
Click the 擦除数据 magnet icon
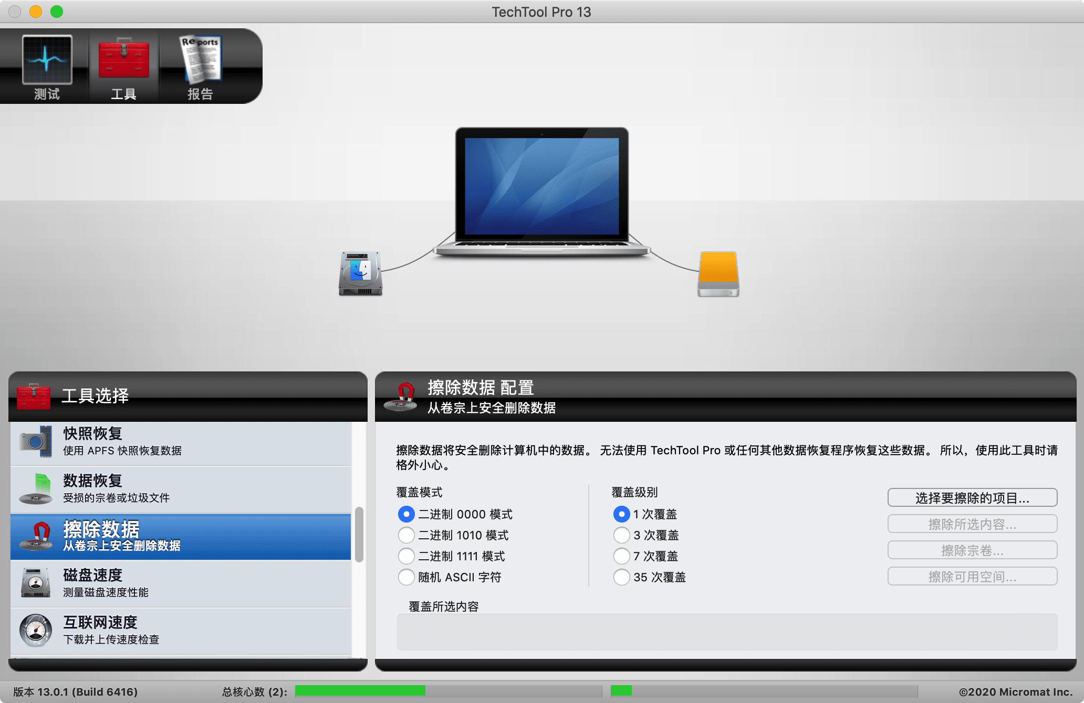coord(37,536)
